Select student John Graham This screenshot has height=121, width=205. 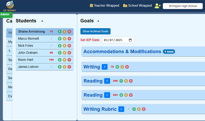45,53
